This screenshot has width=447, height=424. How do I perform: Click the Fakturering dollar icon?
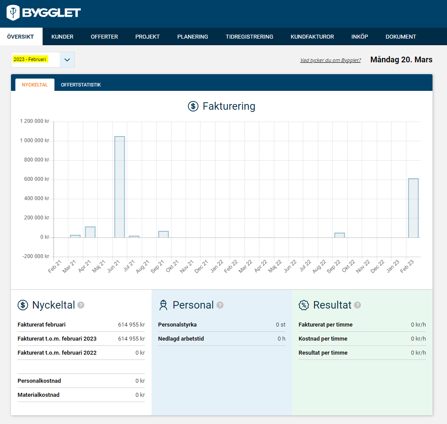tap(193, 106)
